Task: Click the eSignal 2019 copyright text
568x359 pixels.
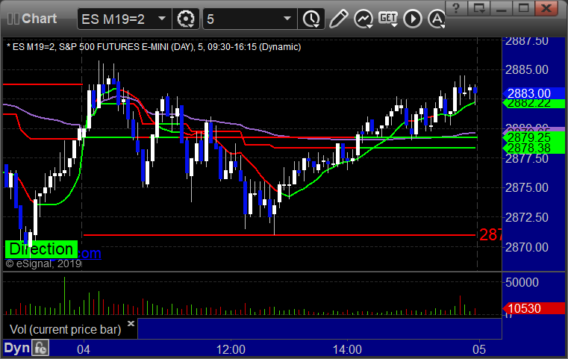Action: [43, 263]
